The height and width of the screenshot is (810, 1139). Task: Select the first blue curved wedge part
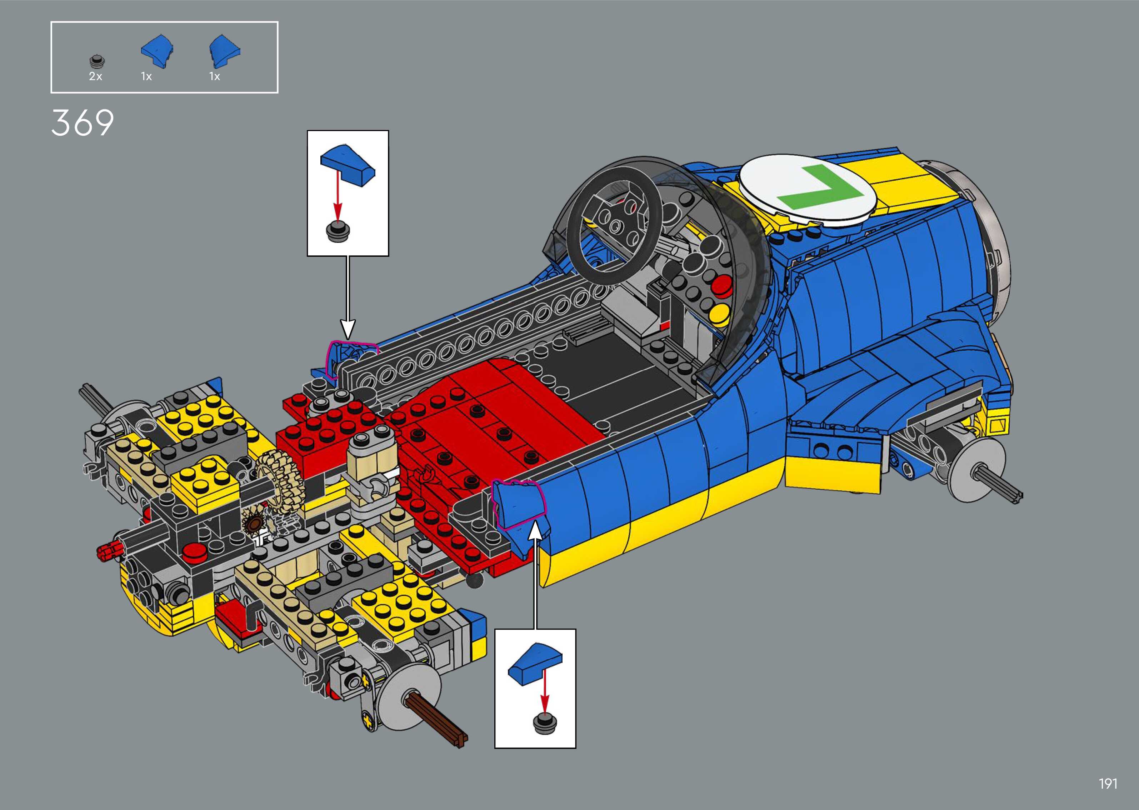click(x=157, y=52)
